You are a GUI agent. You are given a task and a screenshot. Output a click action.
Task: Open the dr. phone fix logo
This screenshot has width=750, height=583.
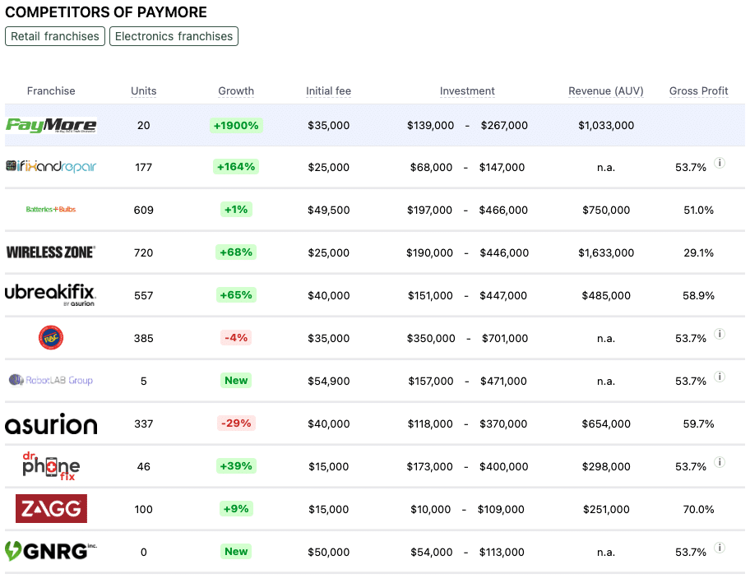(51, 466)
